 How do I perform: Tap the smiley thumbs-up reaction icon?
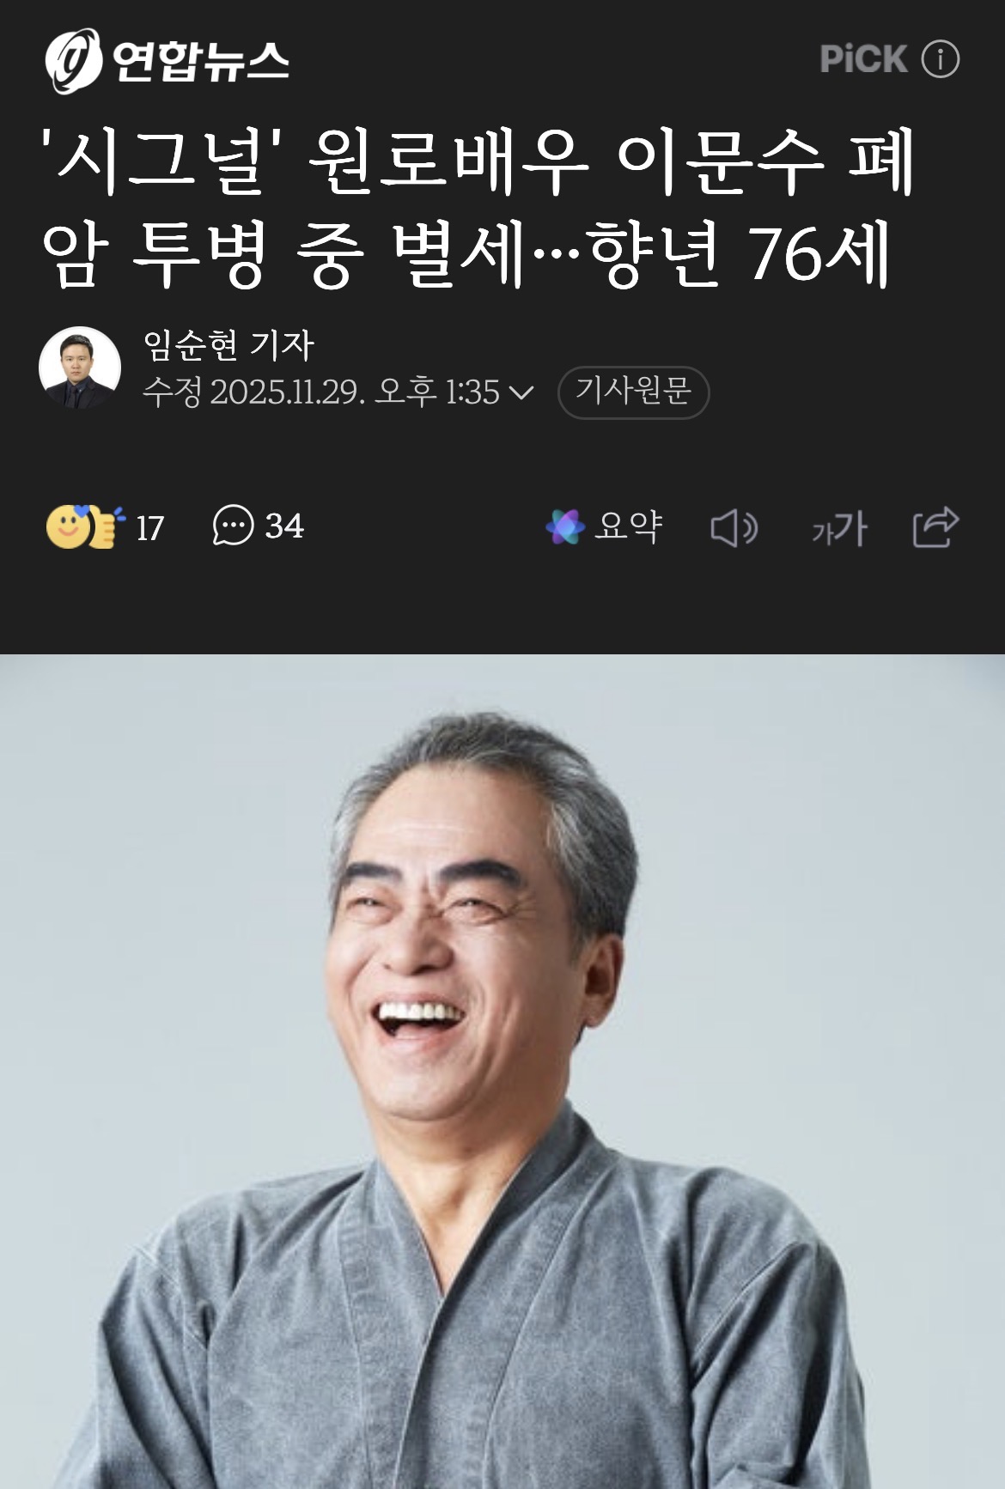(83, 526)
